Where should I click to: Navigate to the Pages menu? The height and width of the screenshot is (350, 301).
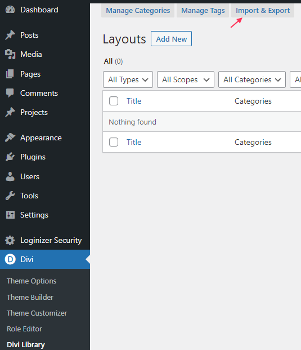[x=30, y=74]
